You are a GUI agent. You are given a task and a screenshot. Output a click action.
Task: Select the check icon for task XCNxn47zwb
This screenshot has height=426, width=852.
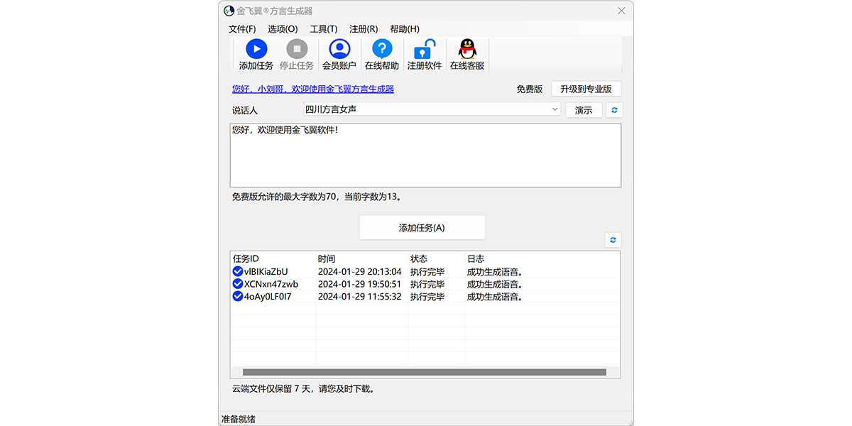(238, 284)
